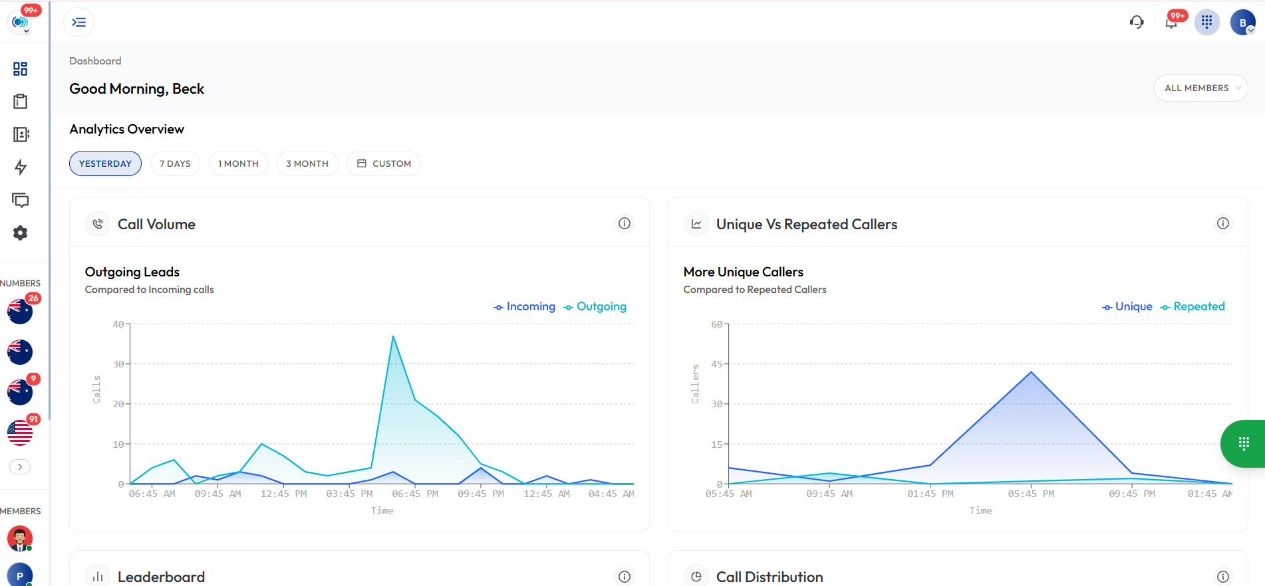The image size is (1265, 586).
Task: Open the top-bar dialpad grid icon
Action: pos(1207,23)
